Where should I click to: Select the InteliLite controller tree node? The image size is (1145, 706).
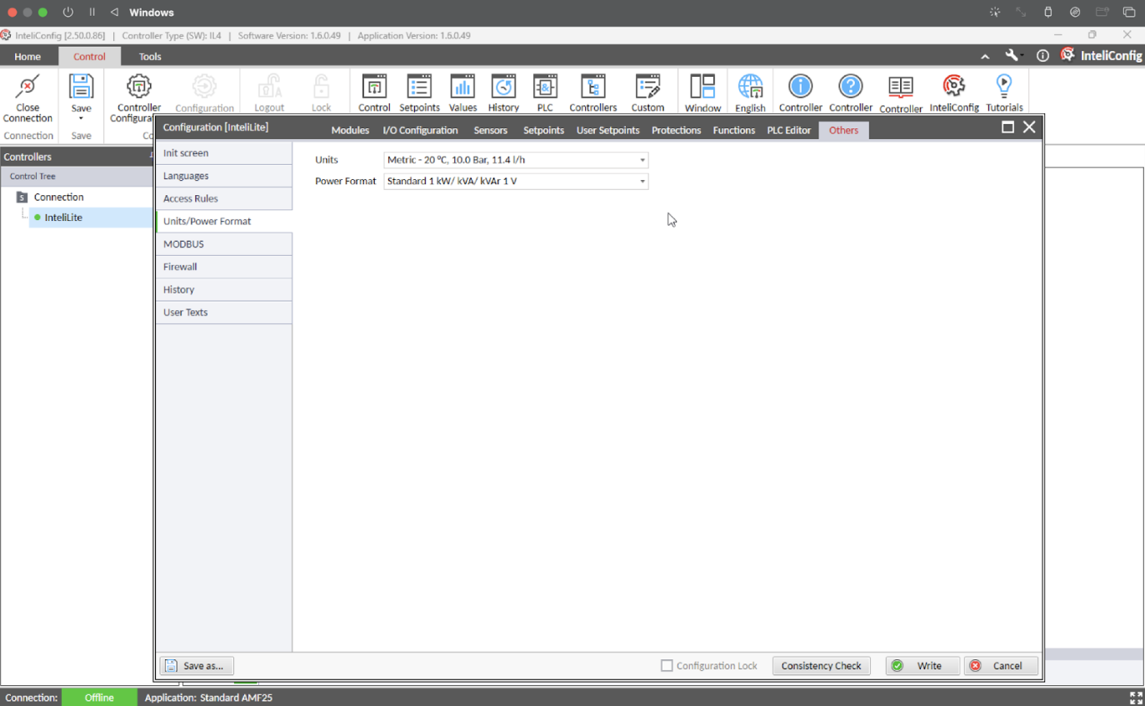[63, 218]
